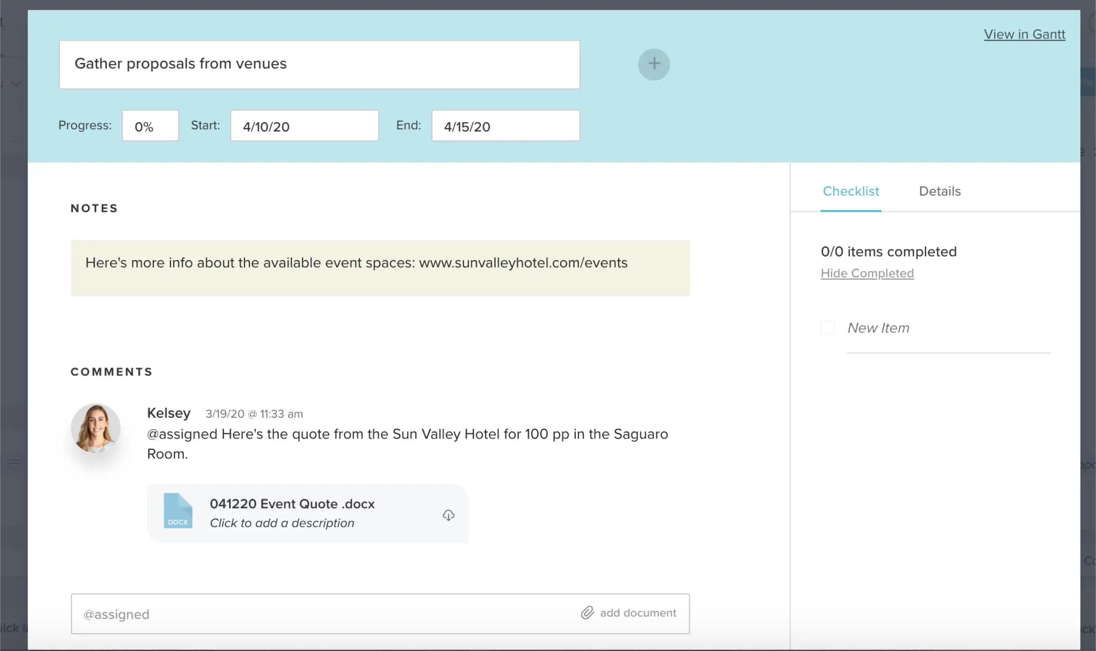Click the notes text area
Screen dimensions: 1096x651
coord(380,268)
